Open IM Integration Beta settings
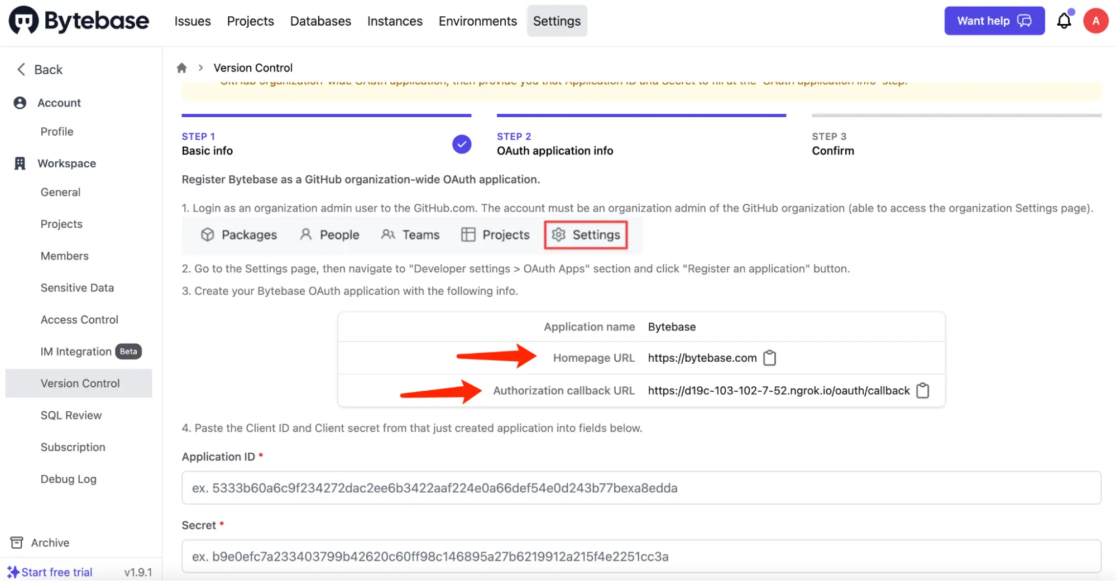Image resolution: width=1116 pixels, height=581 pixels. click(x=76, y=352)
